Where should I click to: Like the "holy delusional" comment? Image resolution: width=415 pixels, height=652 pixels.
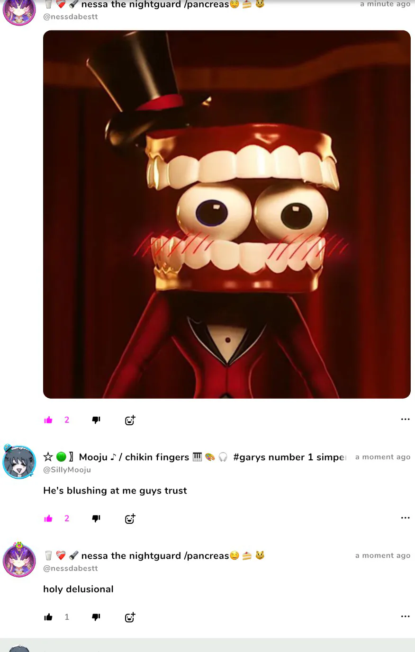pos(48,617)
